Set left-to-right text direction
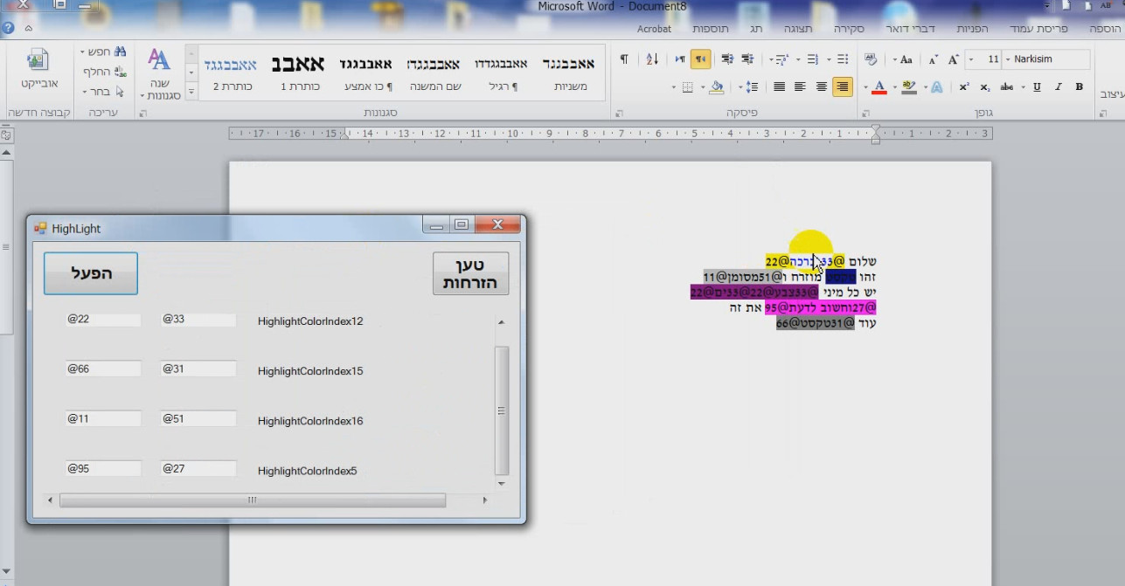Screen dimensions: 1125x586 (680, 59)
